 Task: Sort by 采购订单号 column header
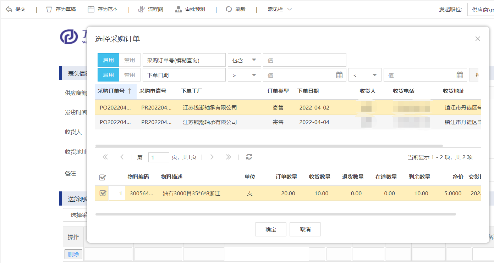click(x=111, y=91)
